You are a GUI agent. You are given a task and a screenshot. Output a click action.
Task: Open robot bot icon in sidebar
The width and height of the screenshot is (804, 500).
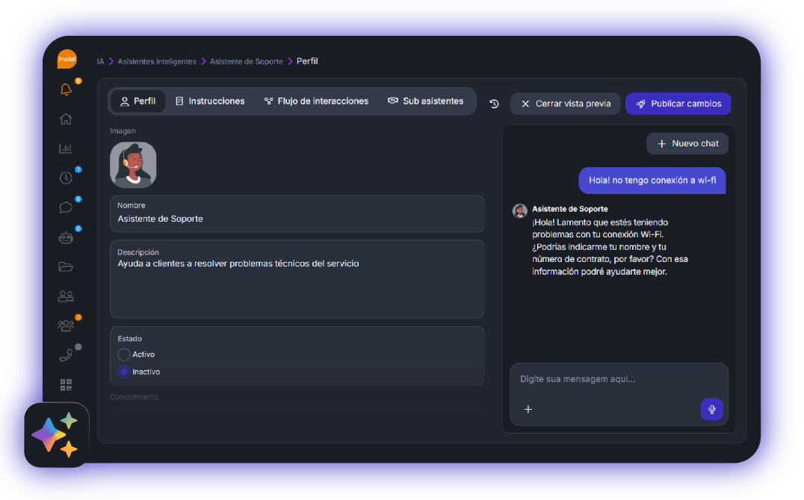(66, 237)
